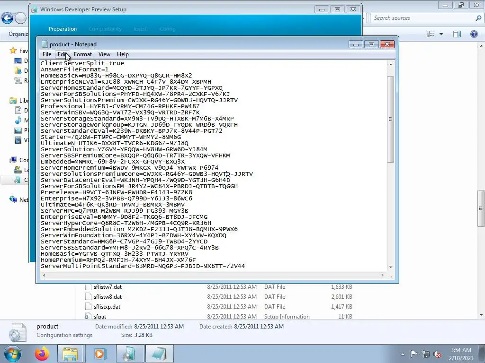The image size is (485, 363).
Task: Click the Explorer forward navigation arrow
Action: pos(21,18)
